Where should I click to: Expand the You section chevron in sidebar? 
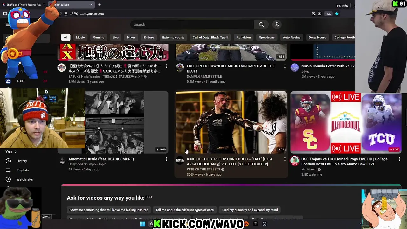pyautogui.click(x=15, y=152)
